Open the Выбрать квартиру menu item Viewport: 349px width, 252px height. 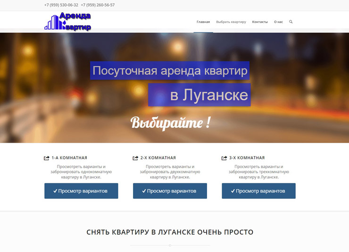[x=231, y=22]
